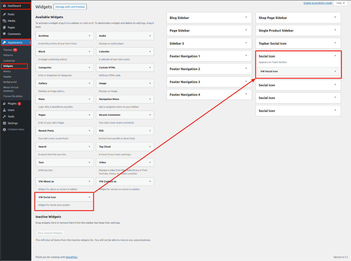Image resolution: width=351 pixels, height=261 pixels.
Task: Open the Archives widget dropdown arrow
Action: [89, 36]
